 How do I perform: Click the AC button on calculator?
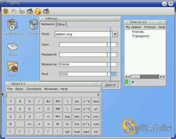pos(48,101)
